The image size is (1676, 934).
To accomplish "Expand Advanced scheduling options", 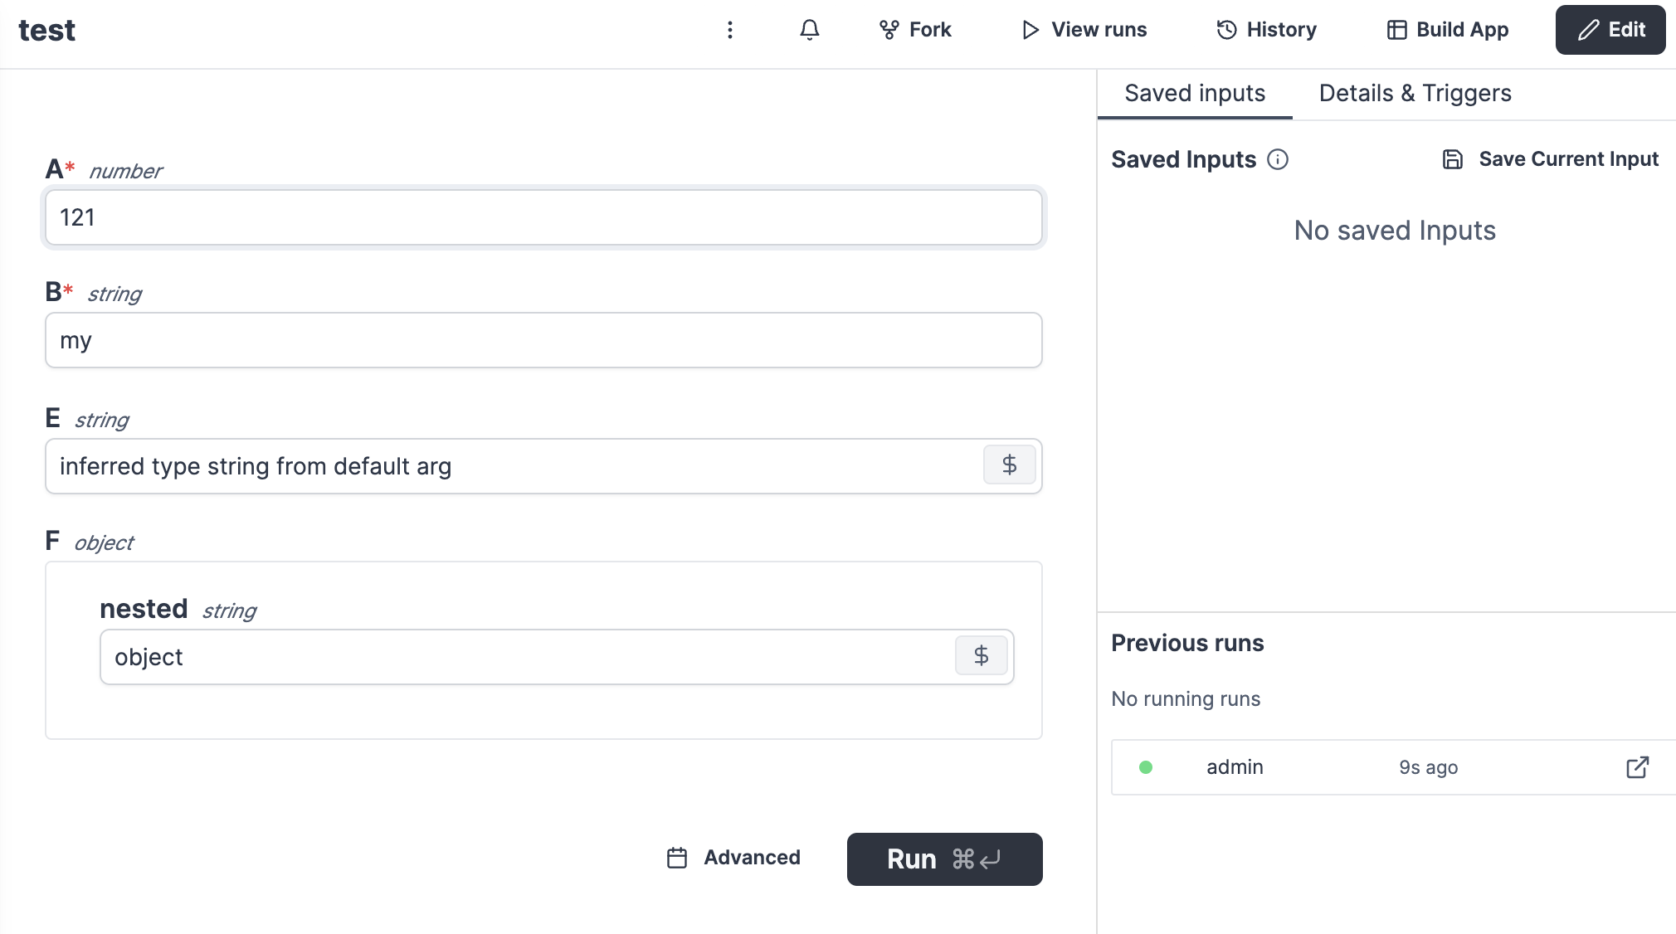I will coord(733,858).
